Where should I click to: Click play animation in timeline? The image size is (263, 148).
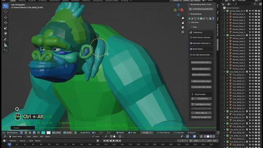coord(113,141)
